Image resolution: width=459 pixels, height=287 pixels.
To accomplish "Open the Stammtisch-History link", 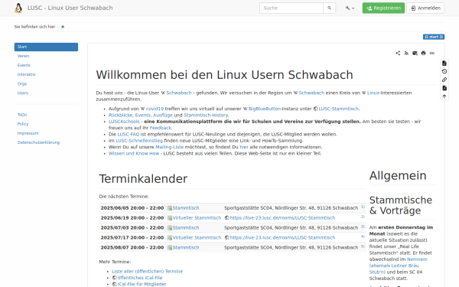I will pyautogui.click(x=206, y=115).
